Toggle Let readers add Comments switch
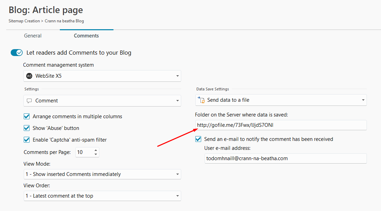The image size is (381, 211). [17, 53]
